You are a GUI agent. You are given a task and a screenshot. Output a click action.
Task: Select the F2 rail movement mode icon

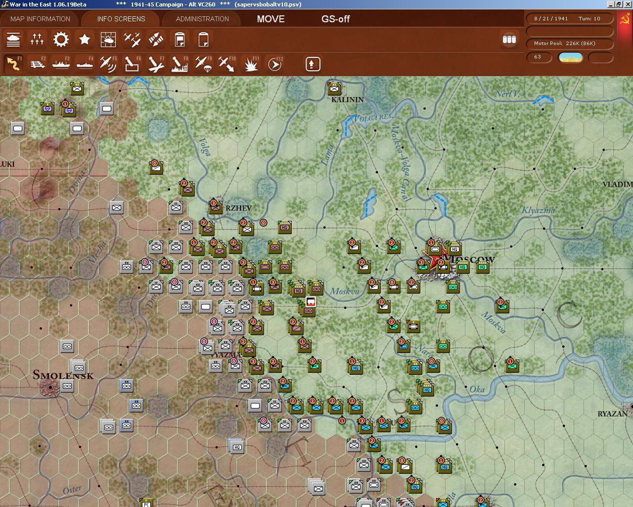click(x=37, y=64)
